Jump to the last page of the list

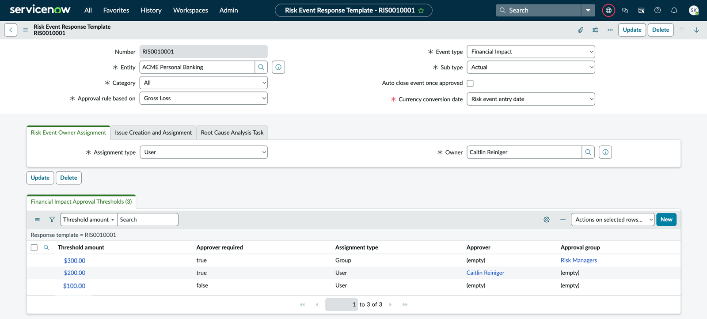(405, 304)
